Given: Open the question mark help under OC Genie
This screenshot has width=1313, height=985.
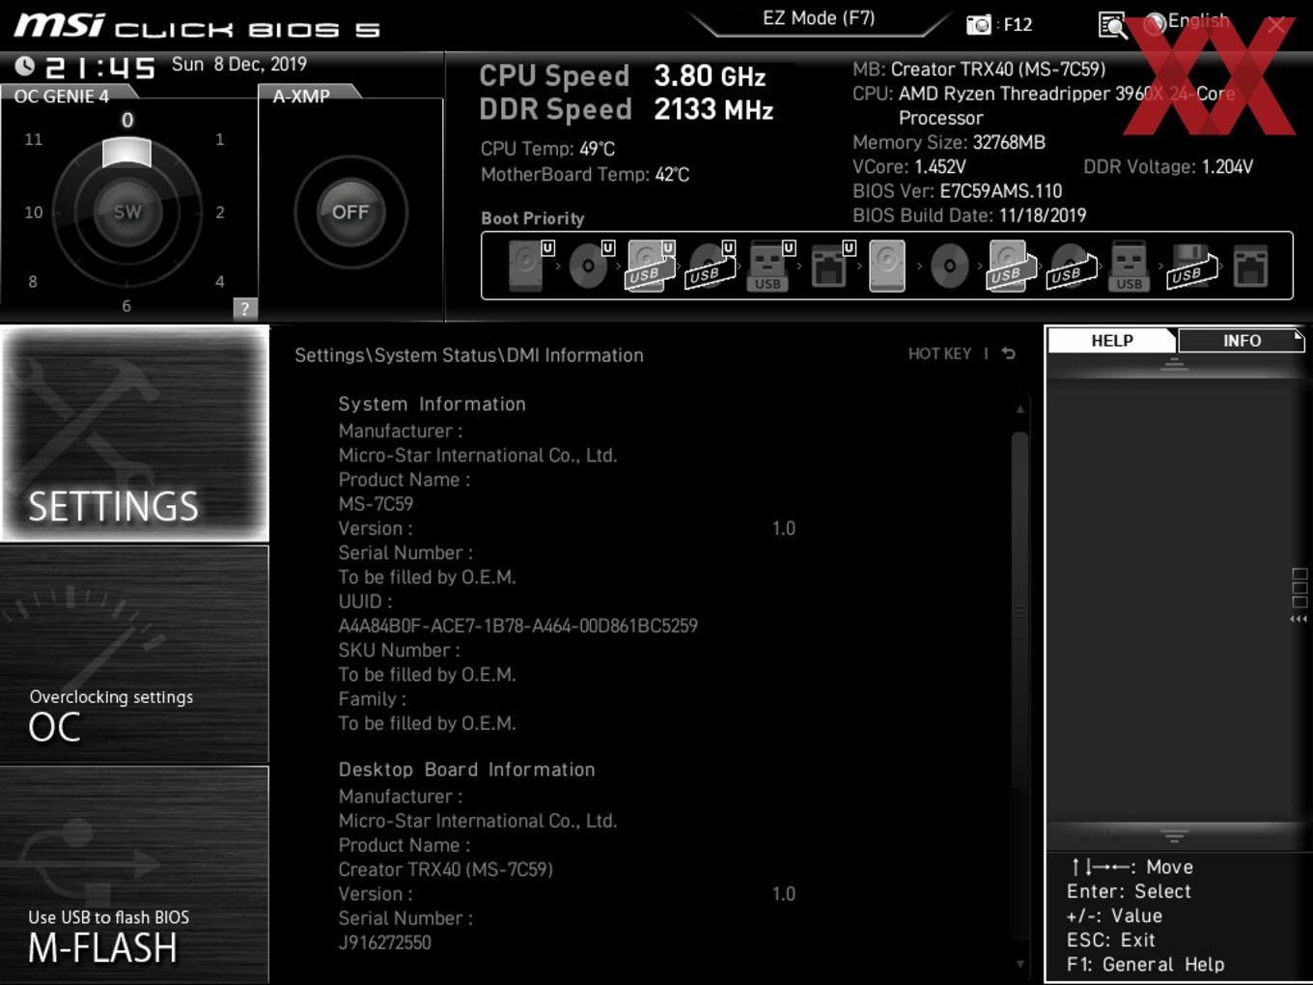Looking at the screenshot, I should [245, 308].
